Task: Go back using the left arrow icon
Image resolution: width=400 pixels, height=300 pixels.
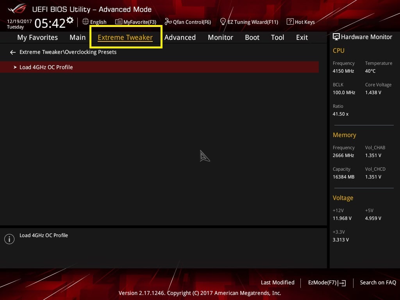Action: (13, 52)
